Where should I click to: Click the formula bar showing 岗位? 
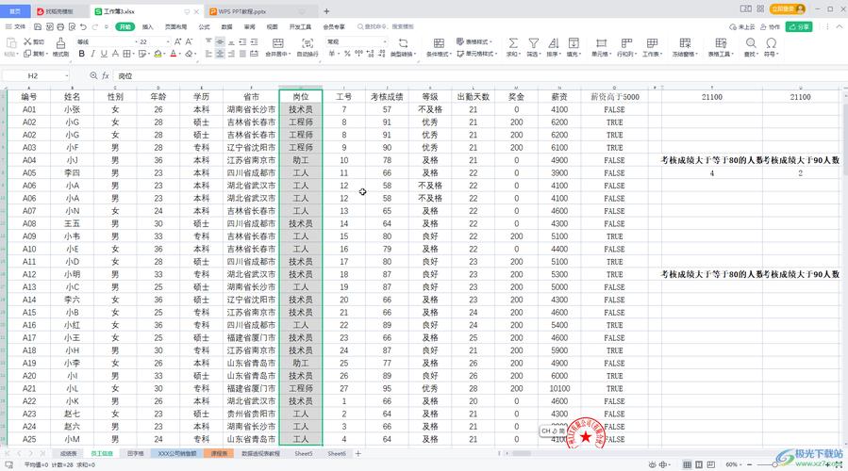pyautogui.click(x=478, y=75)
